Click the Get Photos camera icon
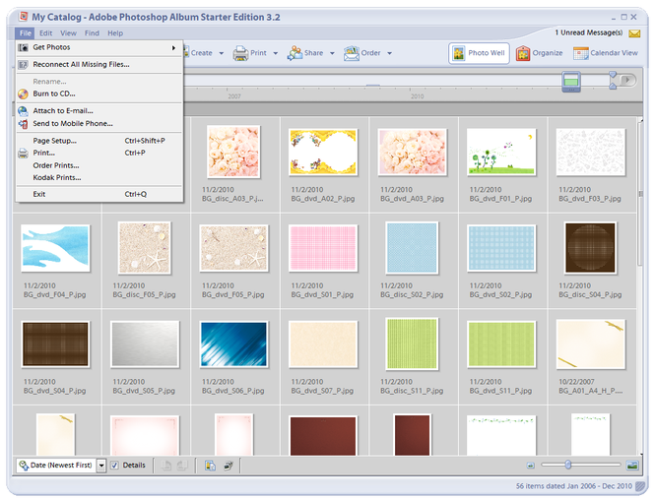Viewport: 655px width, 500px height. tap(23, 47)
